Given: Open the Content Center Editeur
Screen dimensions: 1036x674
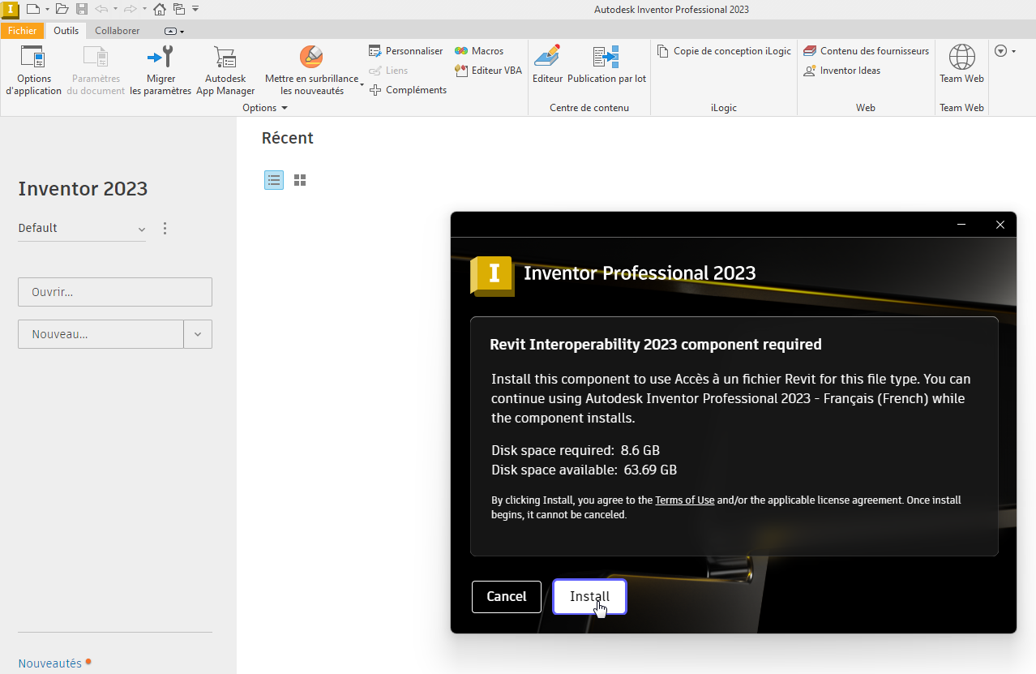Looking at the screenshot, I should (x=547, y=64).
